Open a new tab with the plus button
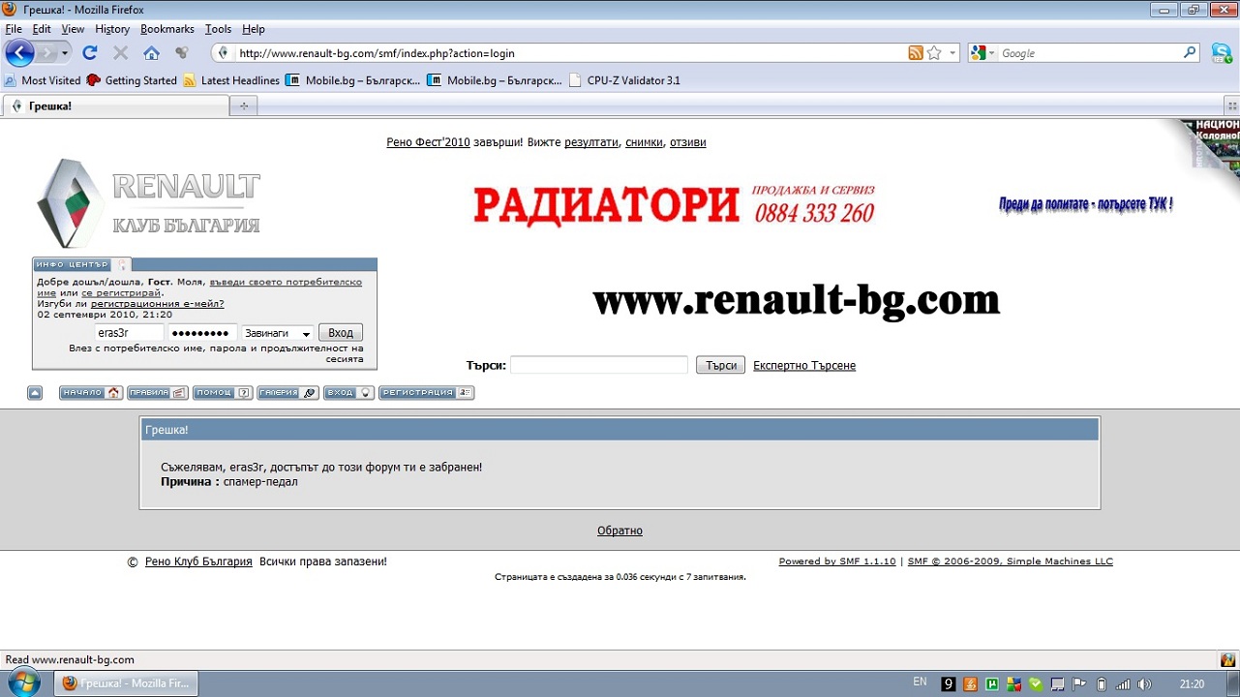The width and height of the screenshot is (1240, 697). click(244, 106)
